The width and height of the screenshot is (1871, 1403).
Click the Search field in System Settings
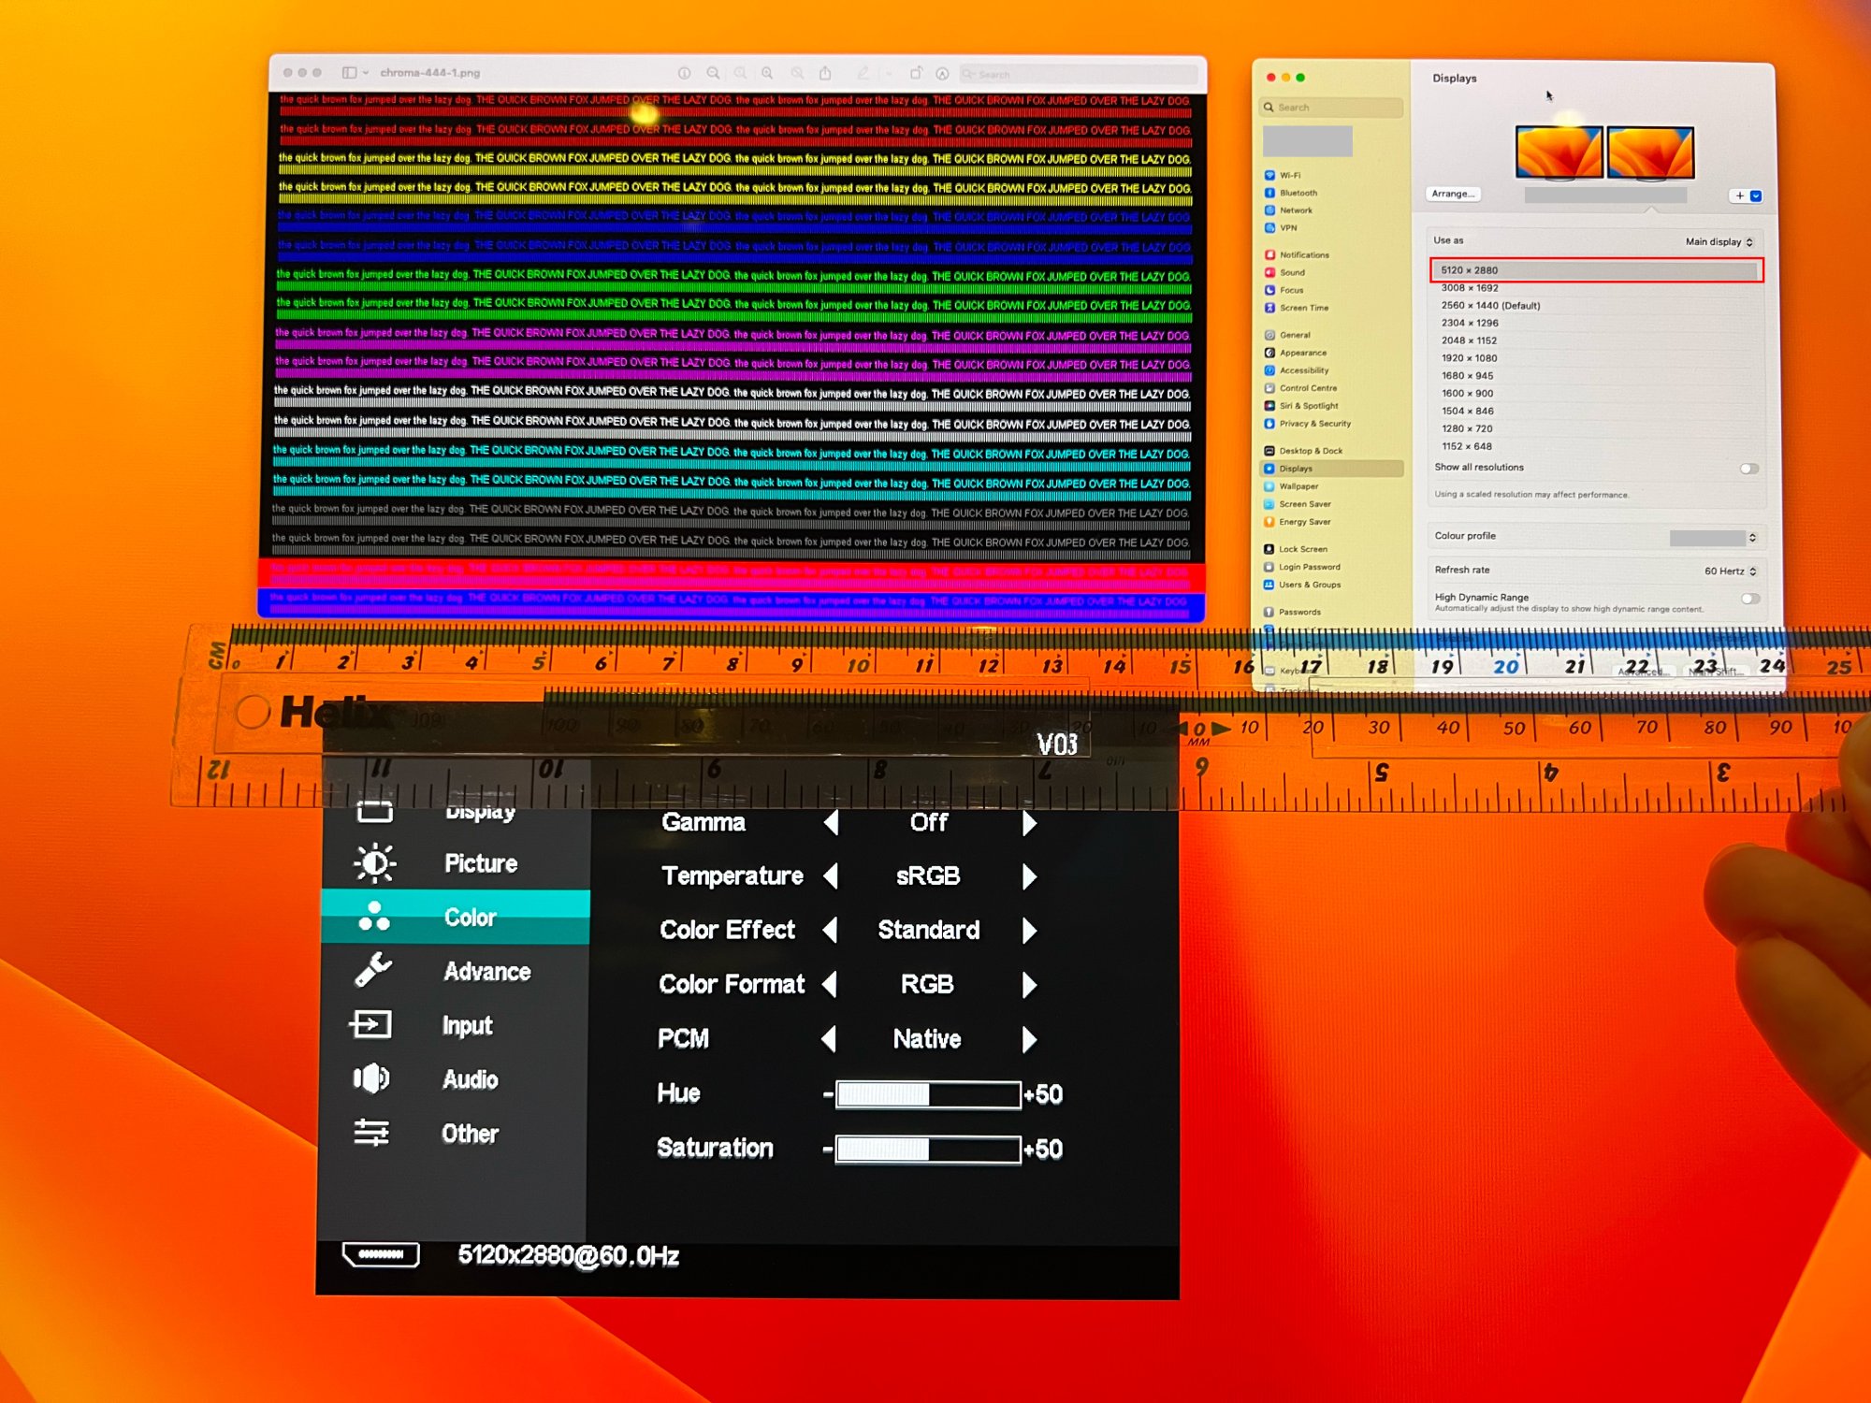pyautogui.click(x=1331, y=108)
